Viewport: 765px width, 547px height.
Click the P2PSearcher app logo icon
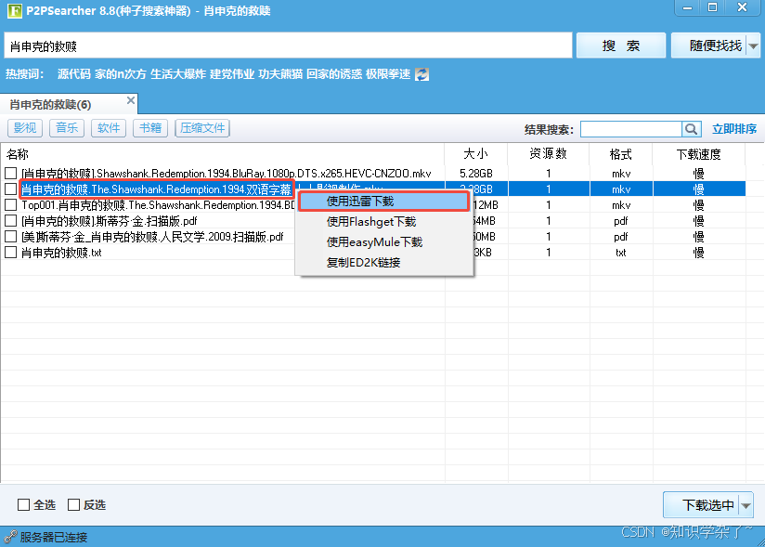[15, 10]
